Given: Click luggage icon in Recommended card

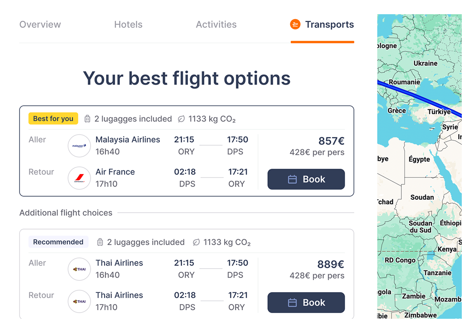Looking at the screenshot, I should [x=100, y=242].
